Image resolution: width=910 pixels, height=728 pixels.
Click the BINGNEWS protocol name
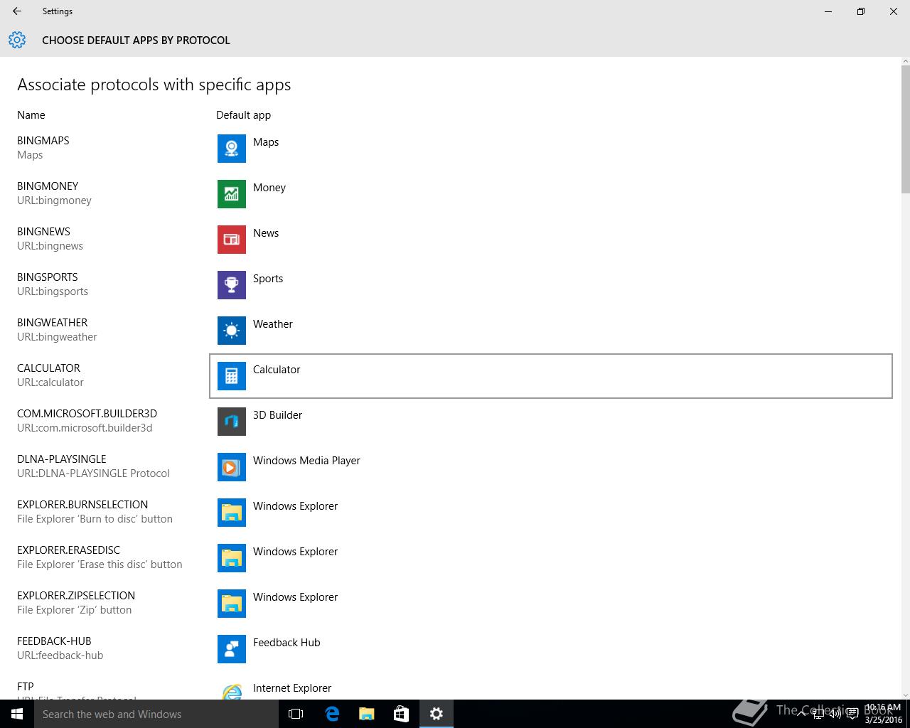(43, 232)
